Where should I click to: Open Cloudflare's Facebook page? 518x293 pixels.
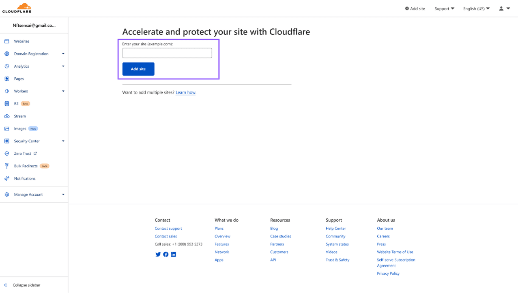point(166,255)
